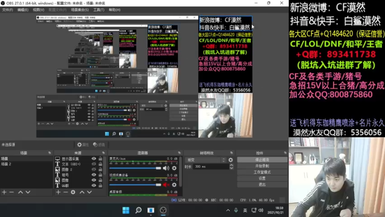
Task: Open the 文件(F) menu
Action: pos(8,10)
